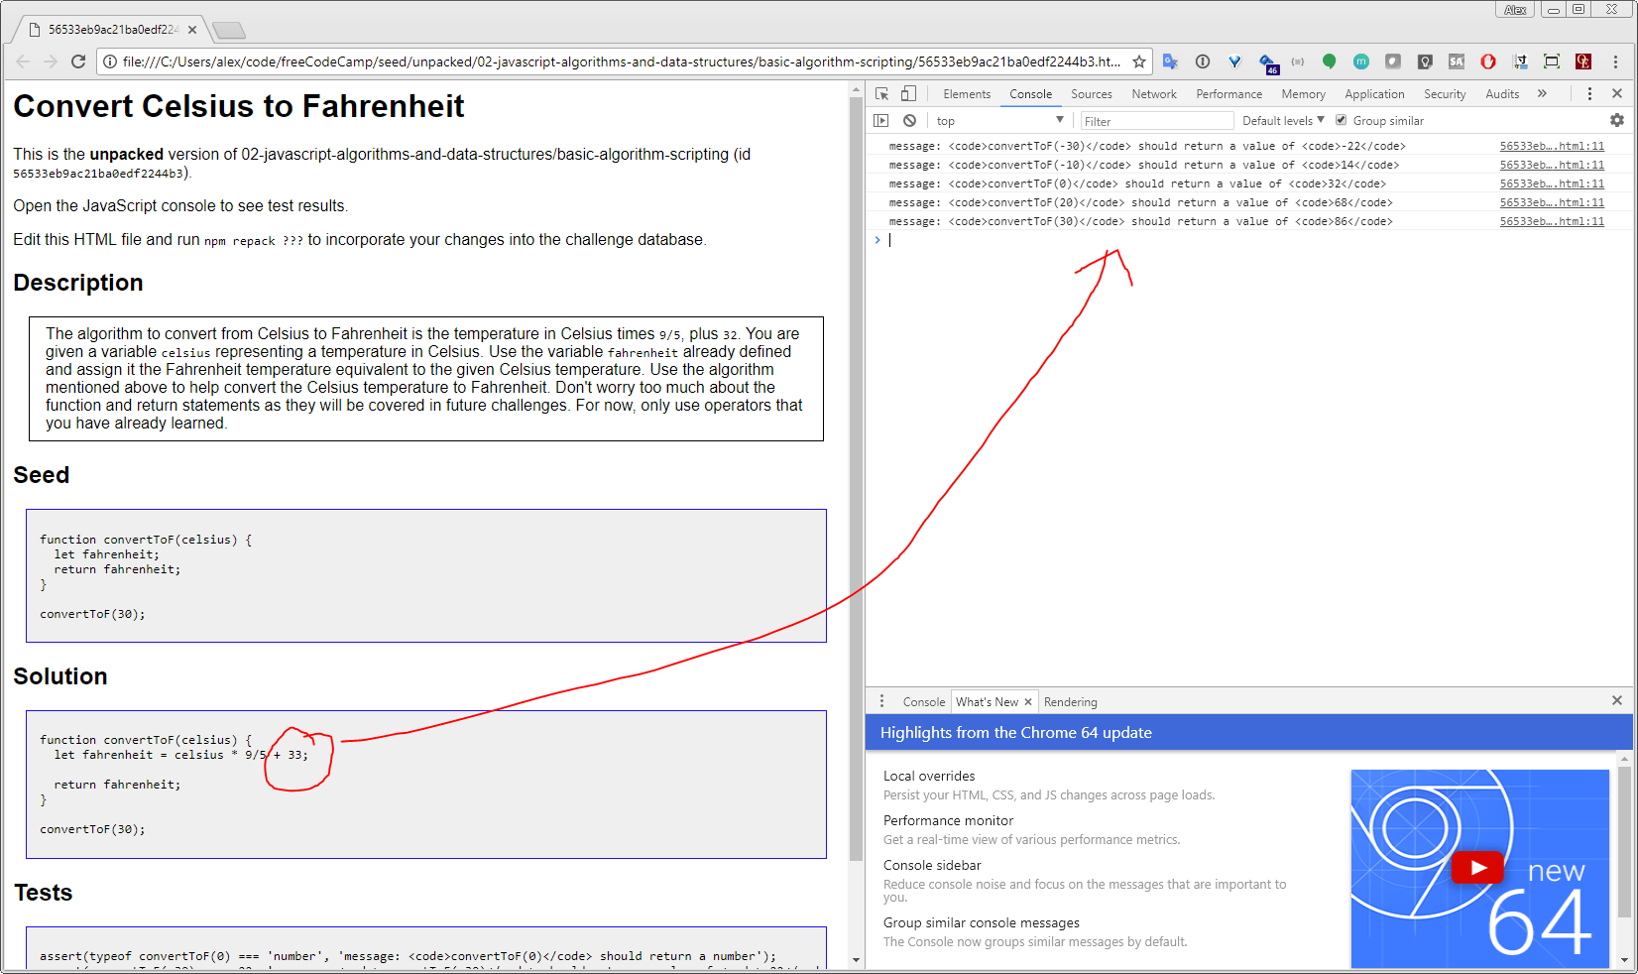The image size is (1638, 974).
Task: Expand more DevTools tabs with the chevron
Action: click(1542, 93)
